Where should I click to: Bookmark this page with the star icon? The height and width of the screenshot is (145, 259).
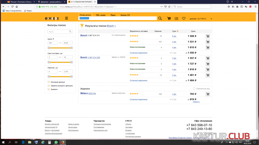(169, 7)
